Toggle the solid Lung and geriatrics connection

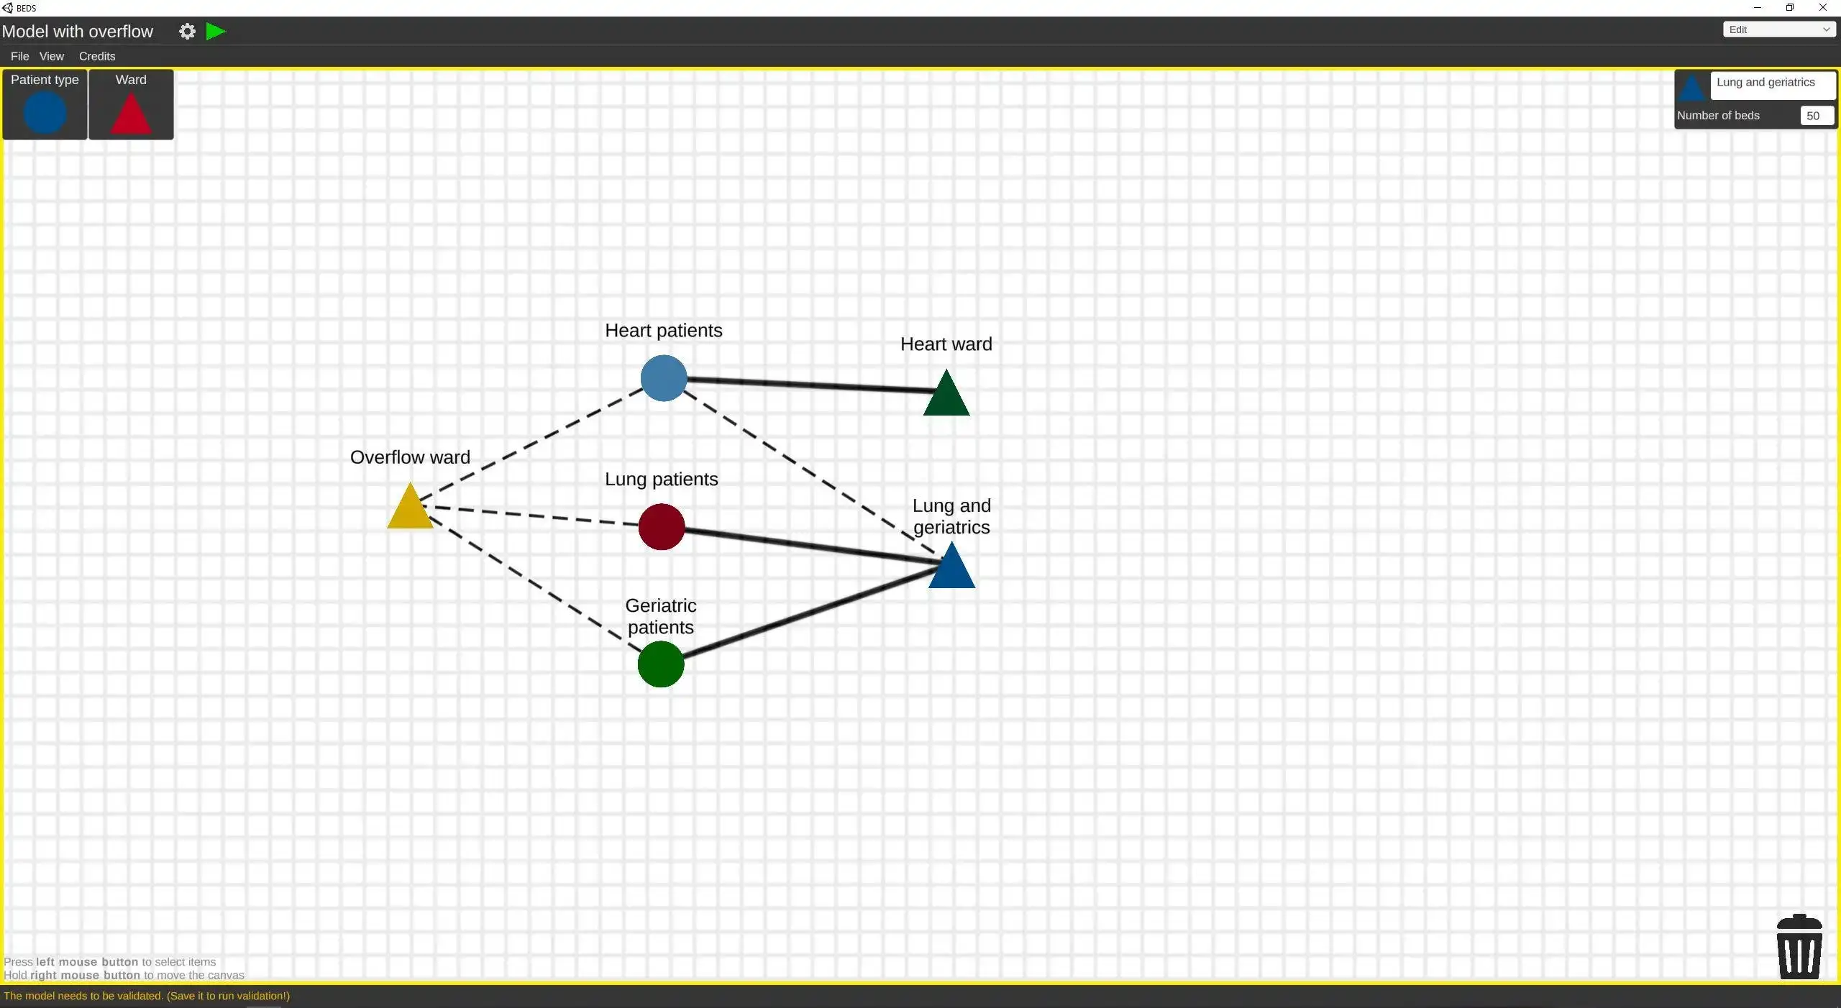pyautogui.click(x=803, y=547)
